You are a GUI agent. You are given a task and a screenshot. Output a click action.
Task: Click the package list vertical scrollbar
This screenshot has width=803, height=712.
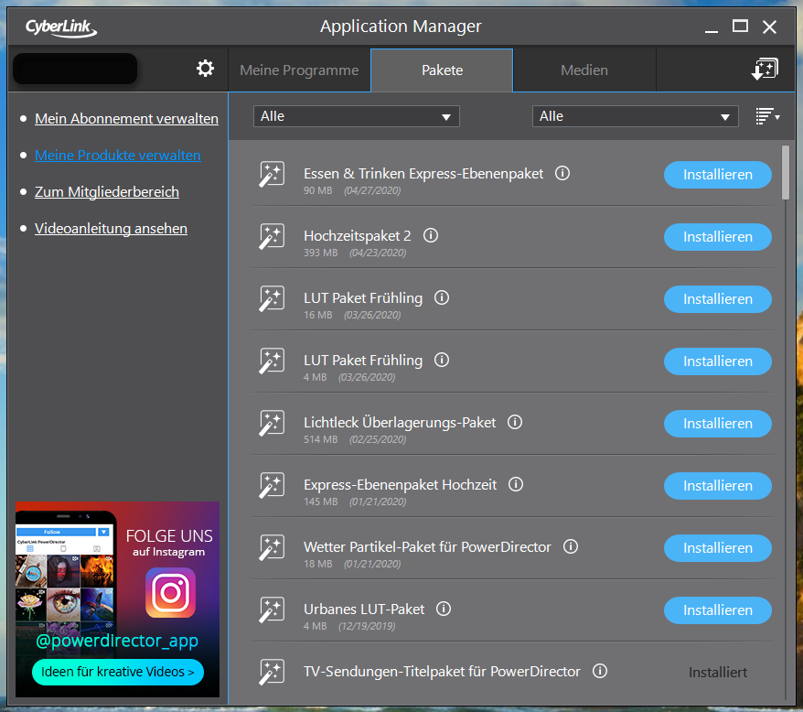click(785, 172)
